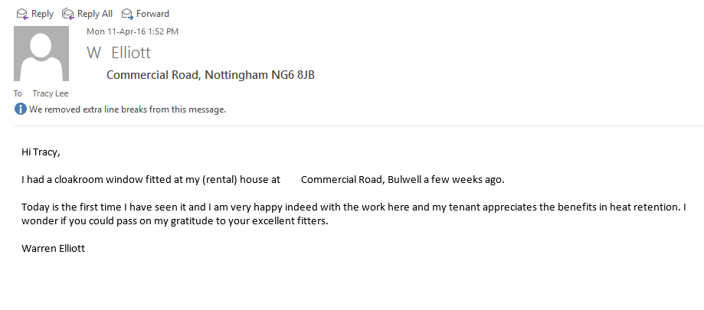704x310 pixels.
Task: Click the line starting 'Today is the first time'
Action: (x=352, y=207)
